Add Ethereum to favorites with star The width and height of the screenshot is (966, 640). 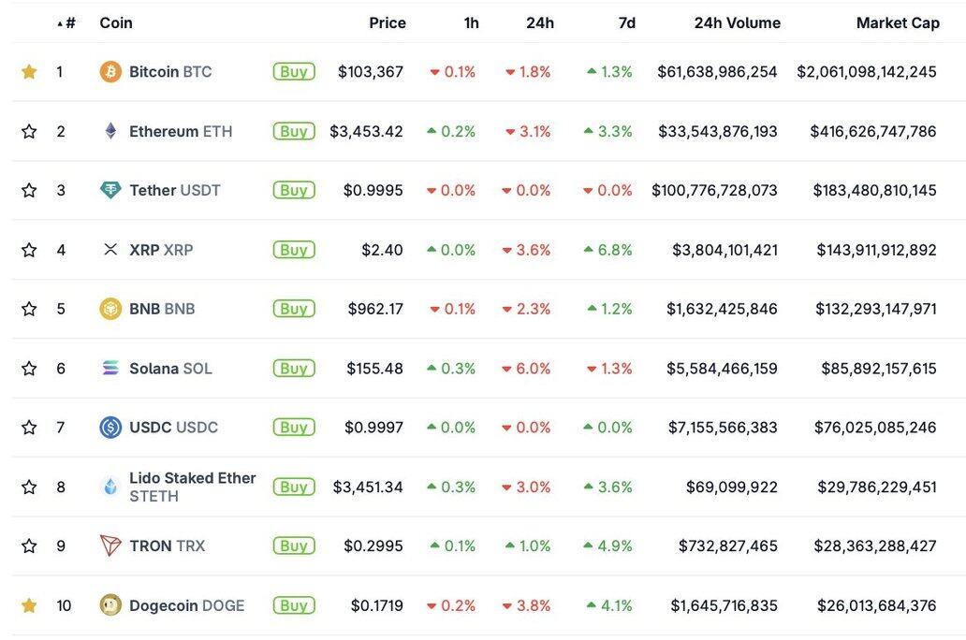[x=29, y=131]
